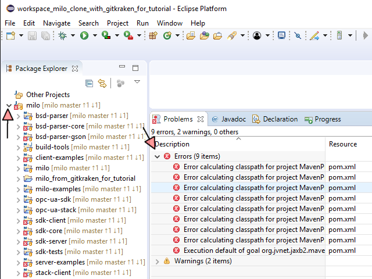Sort by the Resource column header
The width and height of the screenshot is (372, 279).
349,144
